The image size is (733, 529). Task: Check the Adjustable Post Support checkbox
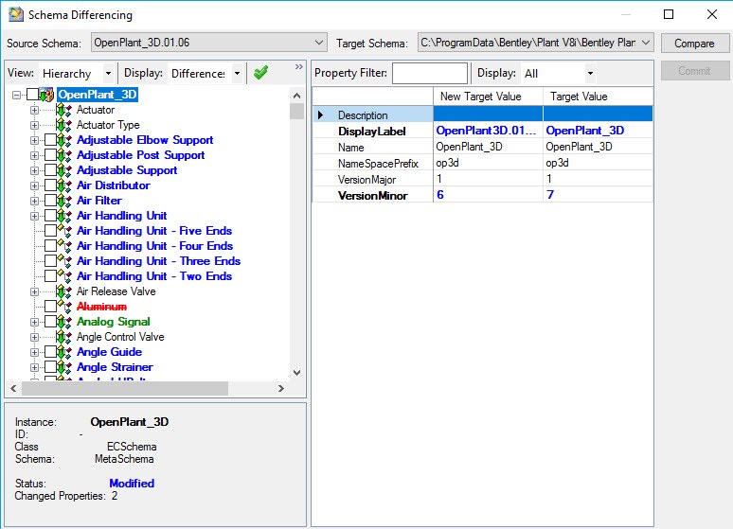50,155
